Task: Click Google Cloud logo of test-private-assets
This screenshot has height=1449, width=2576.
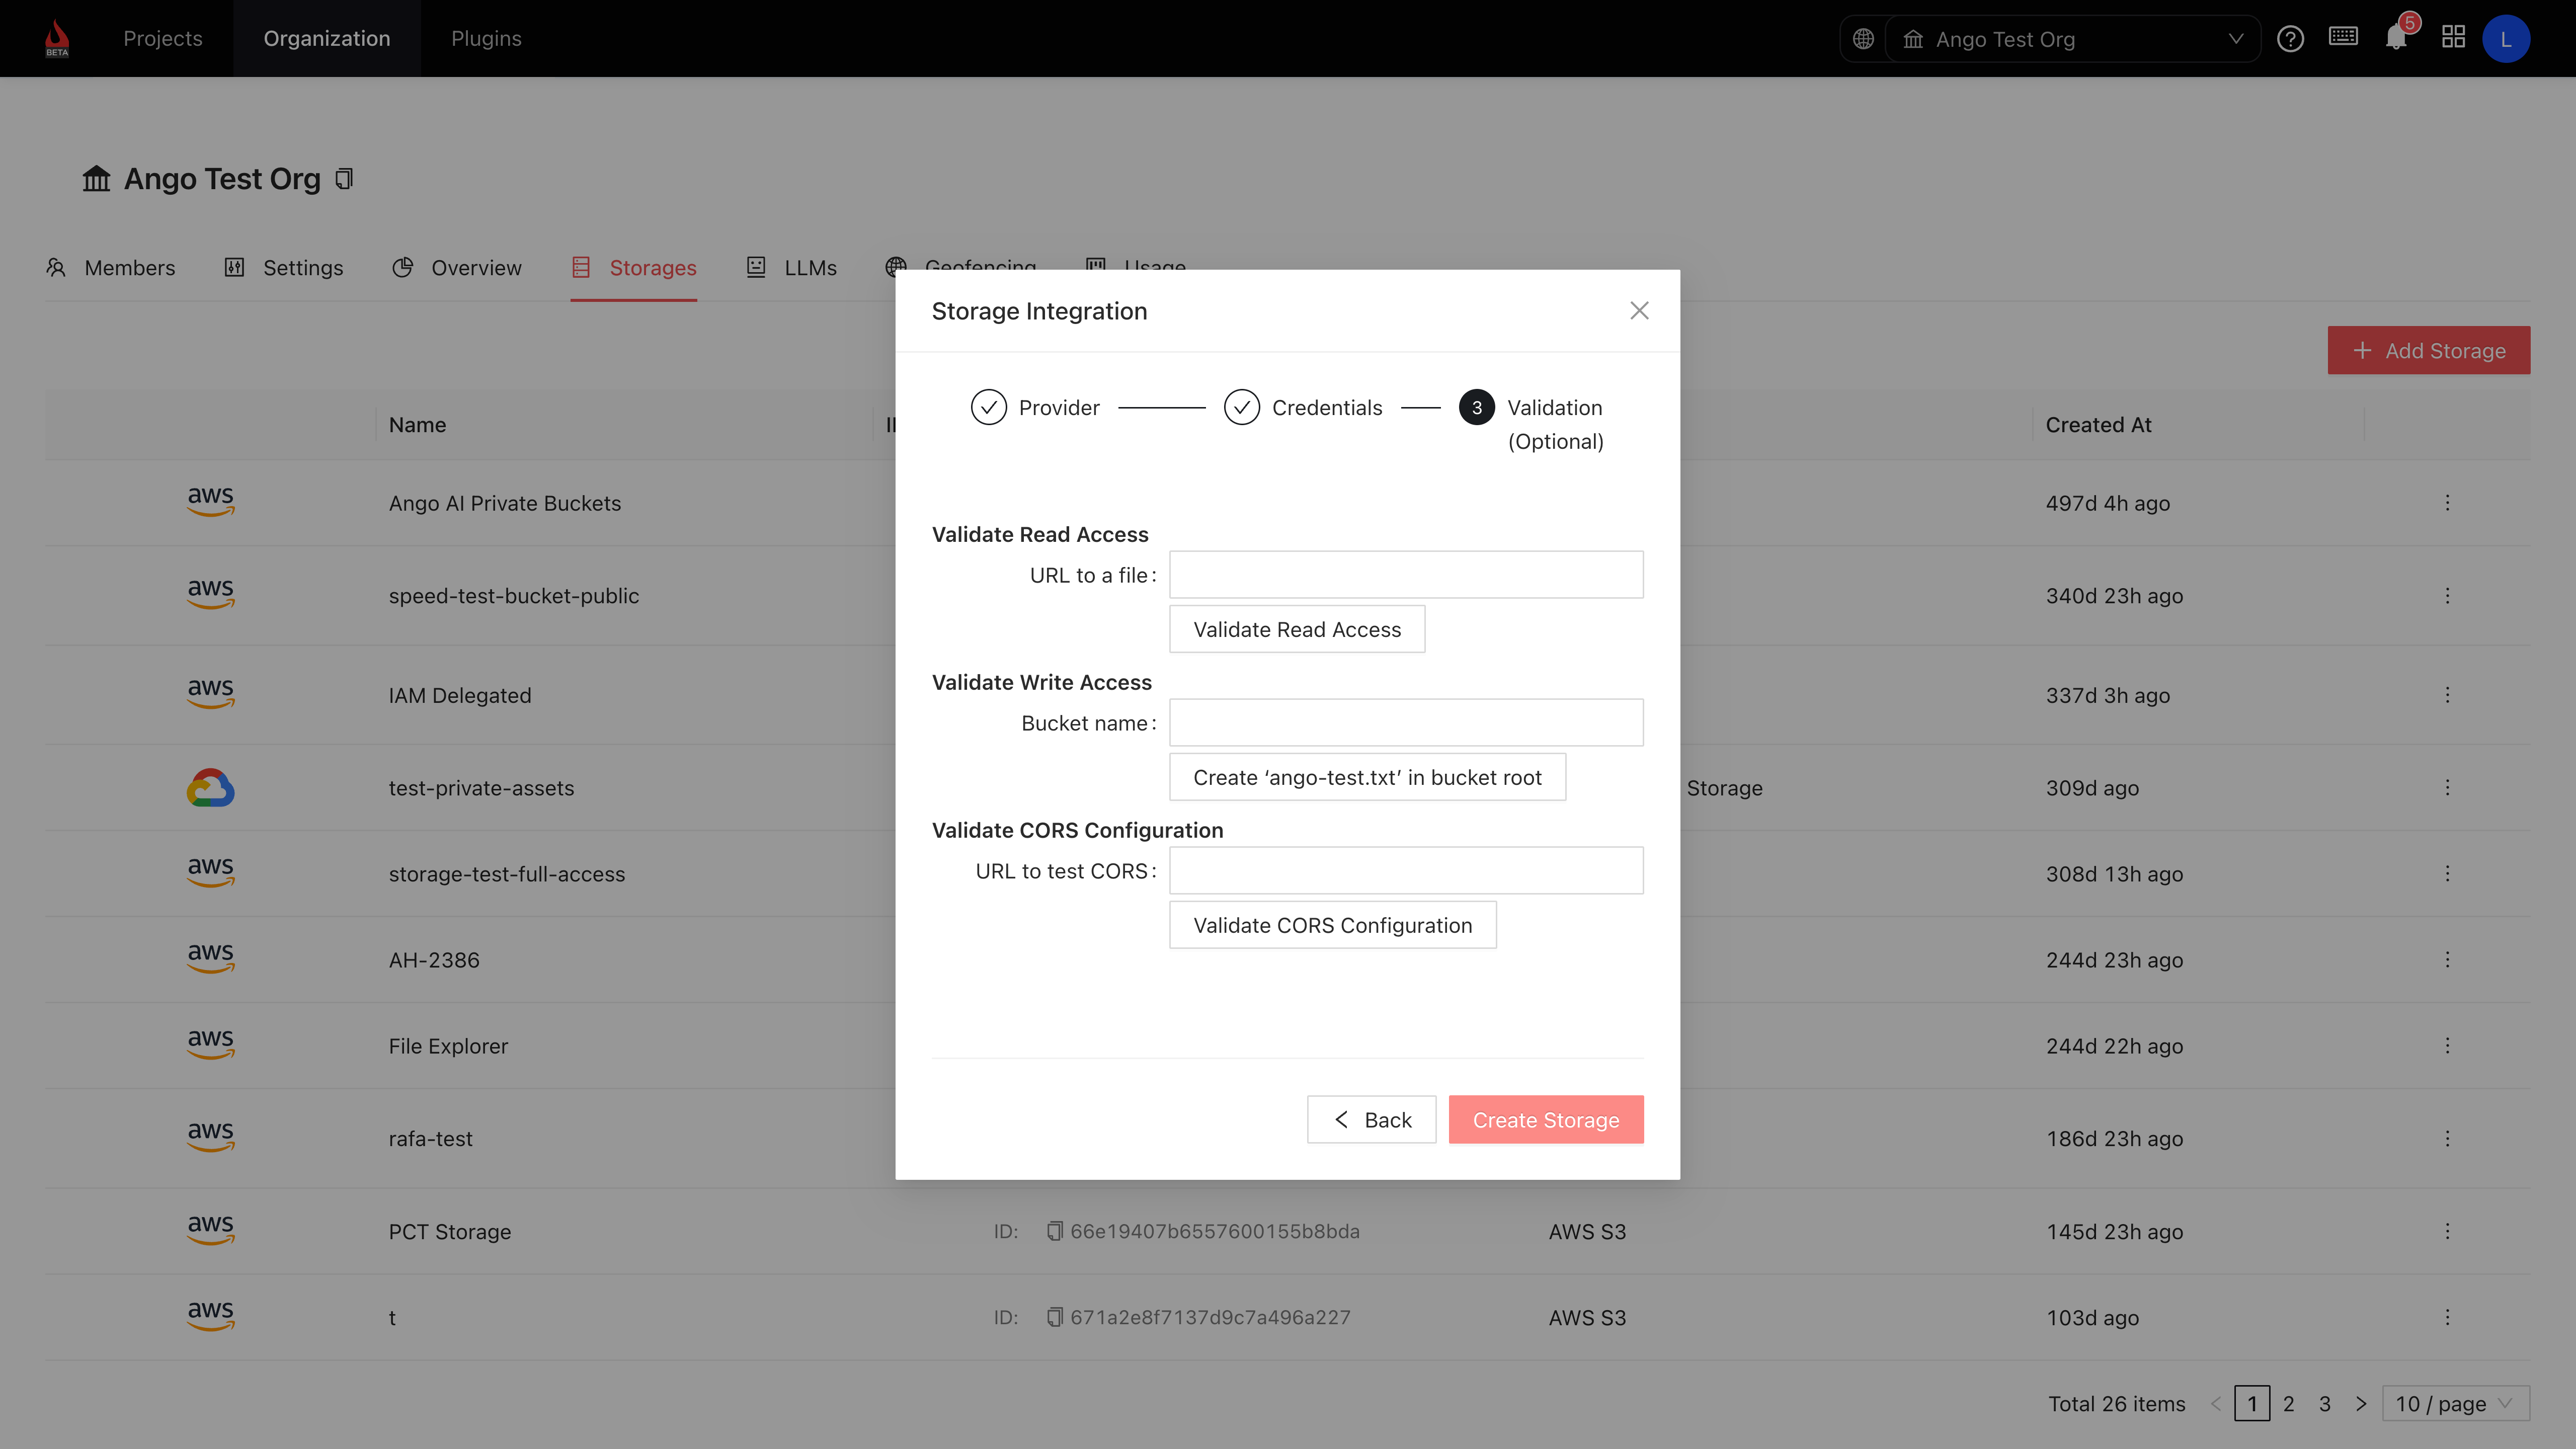Action: pos(211,788)
